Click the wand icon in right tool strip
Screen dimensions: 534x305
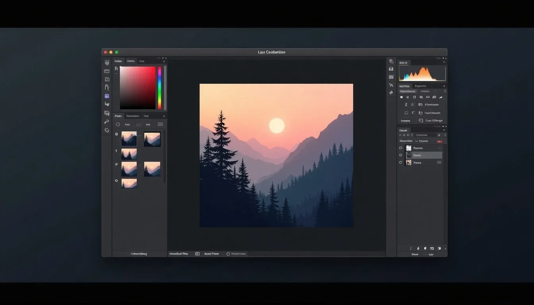pyautogui.click(x=391, y=85)
